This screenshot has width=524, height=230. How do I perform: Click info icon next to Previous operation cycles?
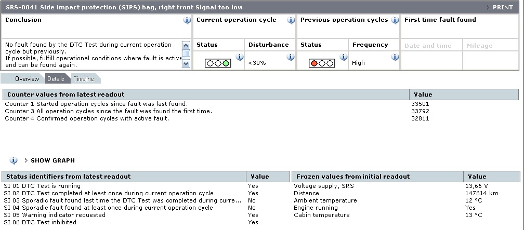coord(395,20)
